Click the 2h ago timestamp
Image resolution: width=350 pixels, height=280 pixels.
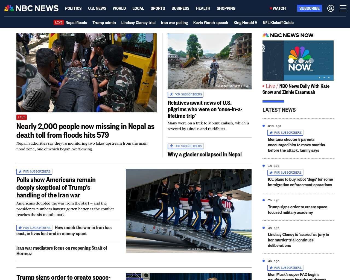(274, 200)
